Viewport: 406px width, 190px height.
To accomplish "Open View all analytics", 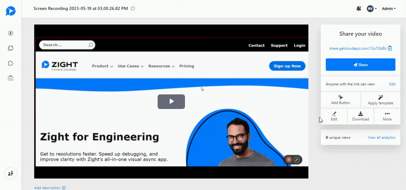I will click(x=381, y=138).
